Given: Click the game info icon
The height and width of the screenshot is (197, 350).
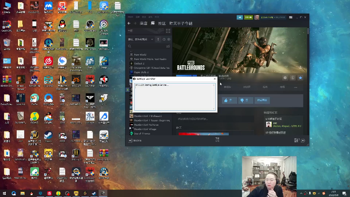Looking at the screenshot, I should 293,77.
